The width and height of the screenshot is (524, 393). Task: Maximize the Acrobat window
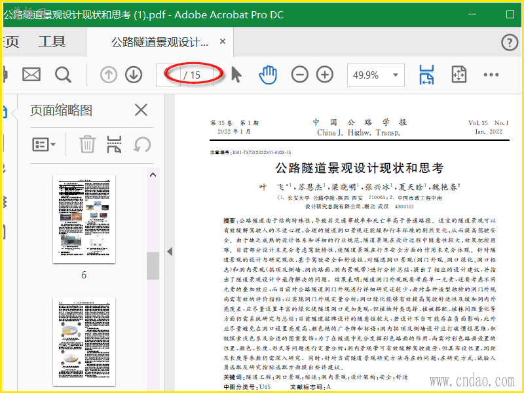coord(510,14)
